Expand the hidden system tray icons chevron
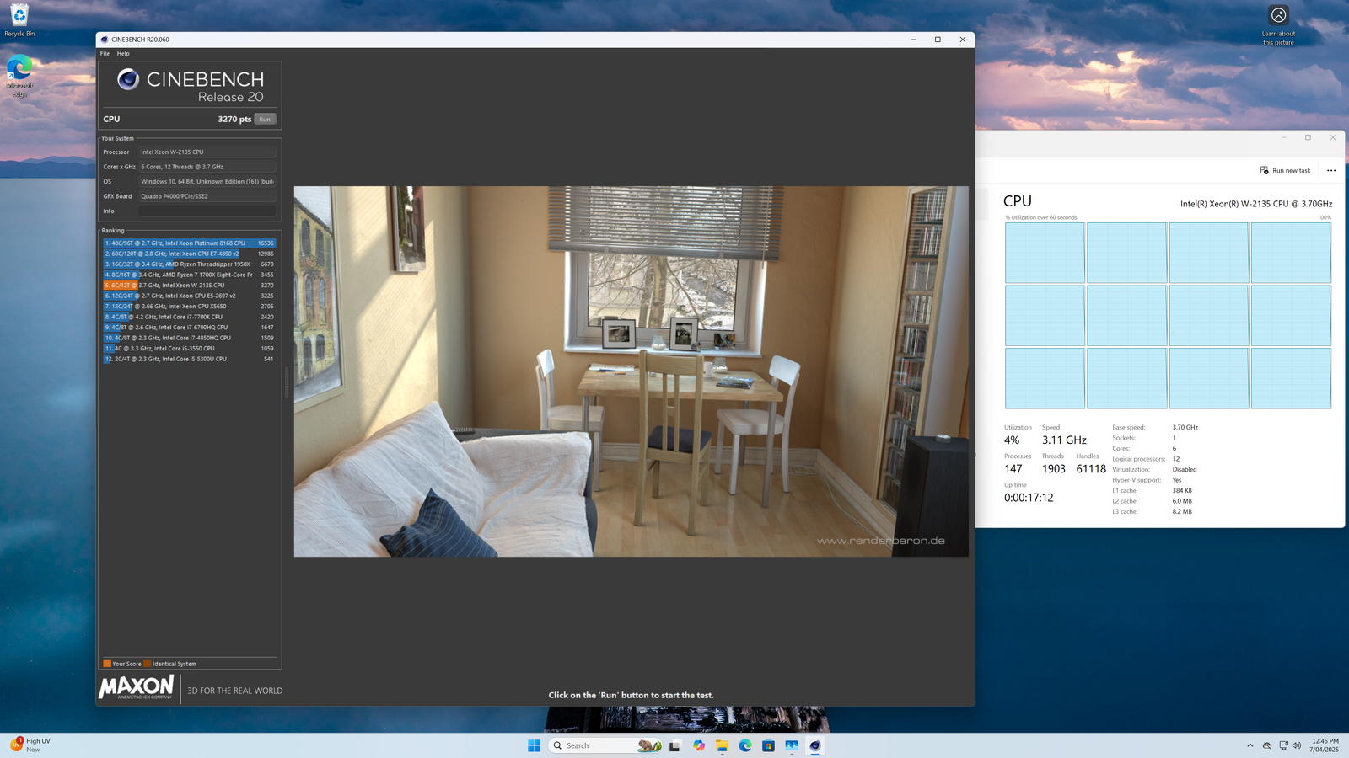The image size is (1349, 758). point(1250,745)
